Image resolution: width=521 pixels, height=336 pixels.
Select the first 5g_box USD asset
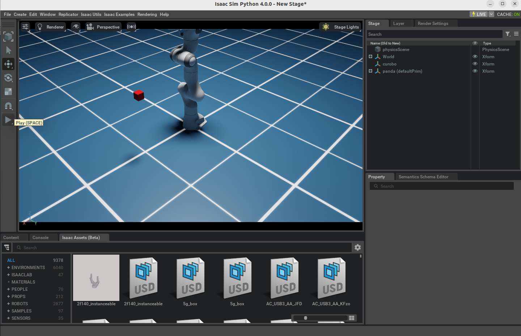tap(190, 278)
